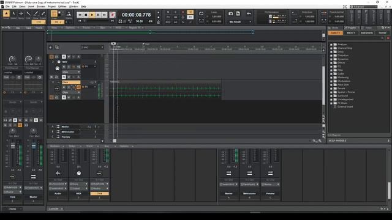
Task: Open the track control preset dropdown beside Add Track
Action: [x=92, y=47]
